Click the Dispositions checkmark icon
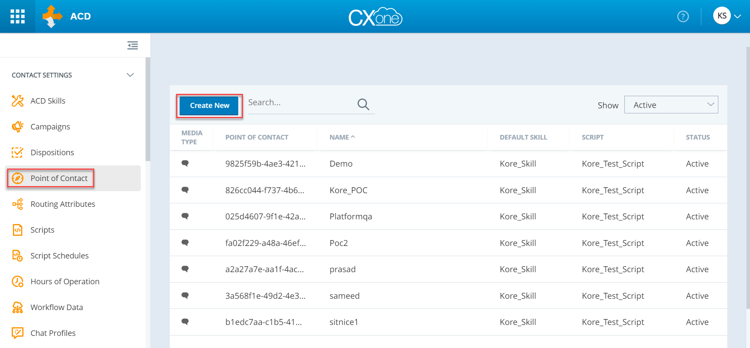Screen dimensions: 750x348 pyautogui.click(x=18, y=152)
